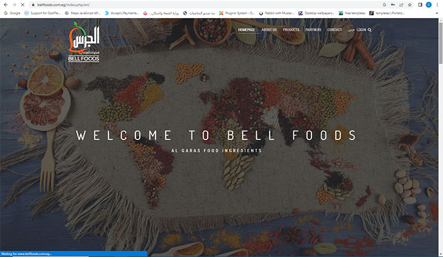443x257 pixels.
Task: Open the HOMEPAGE menu item
Action: tap(246, 30)
